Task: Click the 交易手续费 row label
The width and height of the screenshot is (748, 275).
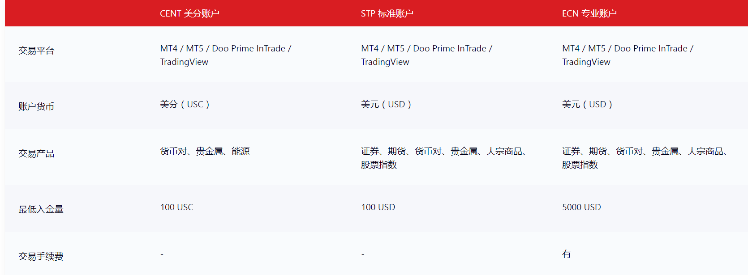Action: [x=41, y=256]
